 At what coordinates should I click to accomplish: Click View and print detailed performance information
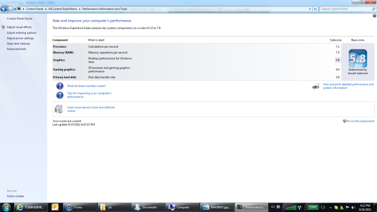coord(348,86)
